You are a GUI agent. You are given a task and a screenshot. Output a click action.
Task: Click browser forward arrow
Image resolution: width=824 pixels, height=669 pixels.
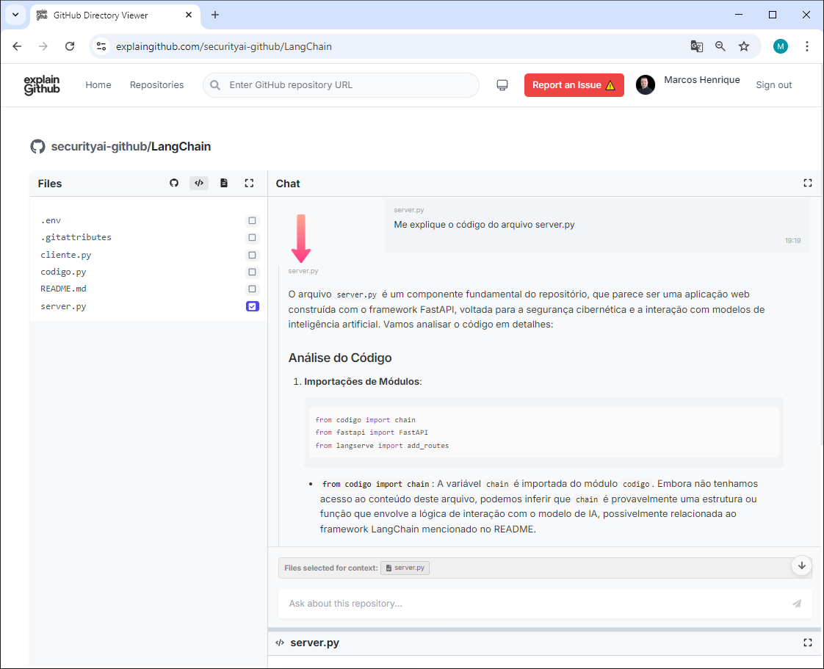[43, 46]
